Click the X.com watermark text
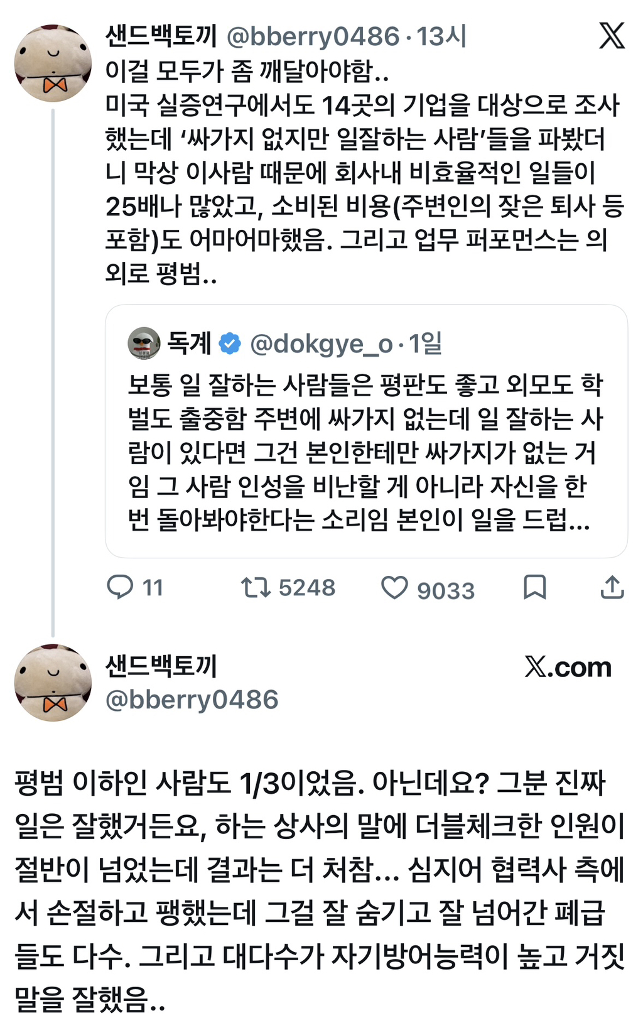 click(x=568, y=667)
